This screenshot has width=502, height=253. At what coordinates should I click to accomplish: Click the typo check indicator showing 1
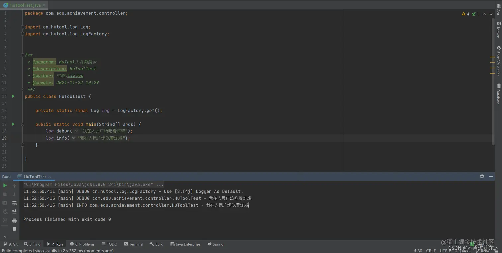pyautogui.click(x=475, y=14)
